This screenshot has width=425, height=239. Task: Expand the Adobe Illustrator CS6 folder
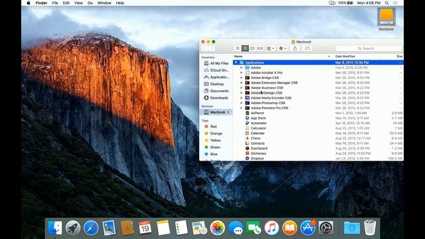[241, 88]
